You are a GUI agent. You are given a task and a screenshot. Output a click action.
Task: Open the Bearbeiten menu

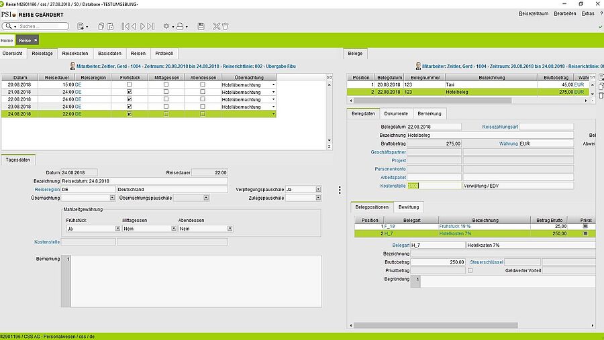click(x=564, y=13)
